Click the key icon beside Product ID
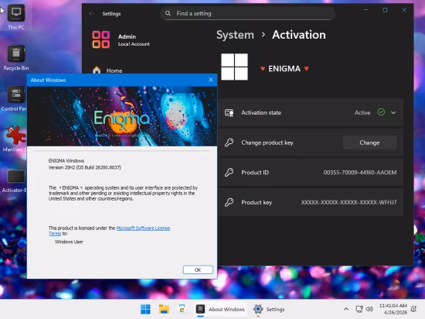Image resolution: width=425 pixels, height=319 pixels. tap(229, 173)
